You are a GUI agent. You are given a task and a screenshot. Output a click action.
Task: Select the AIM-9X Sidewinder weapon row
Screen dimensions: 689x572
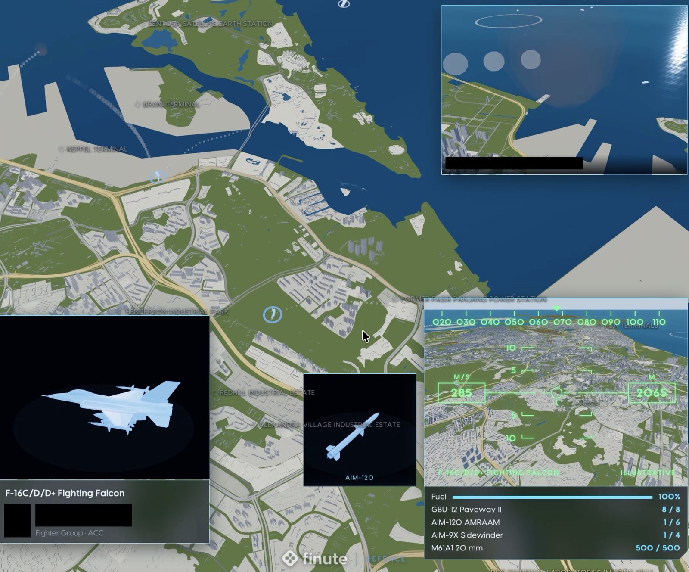pos(556,535)
